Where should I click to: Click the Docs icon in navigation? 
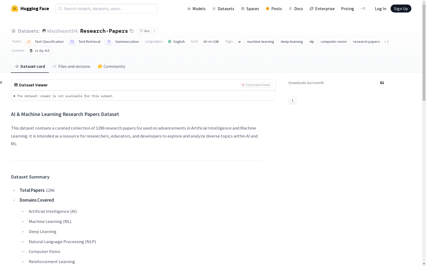(290, 9)
